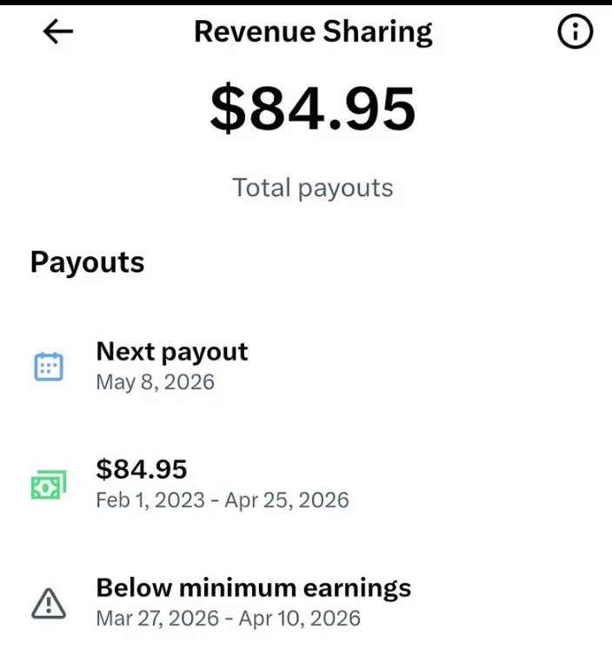Tap the Total payouts label
Image resolution: width=612 pixels, height=662 pixels.
[313, 188]
